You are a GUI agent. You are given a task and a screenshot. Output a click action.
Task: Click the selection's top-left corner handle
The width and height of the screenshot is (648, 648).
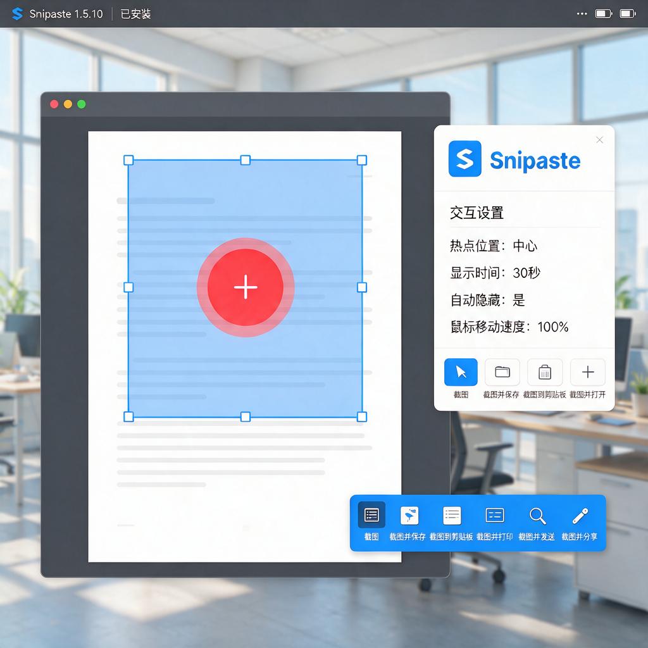pos(128,160)
